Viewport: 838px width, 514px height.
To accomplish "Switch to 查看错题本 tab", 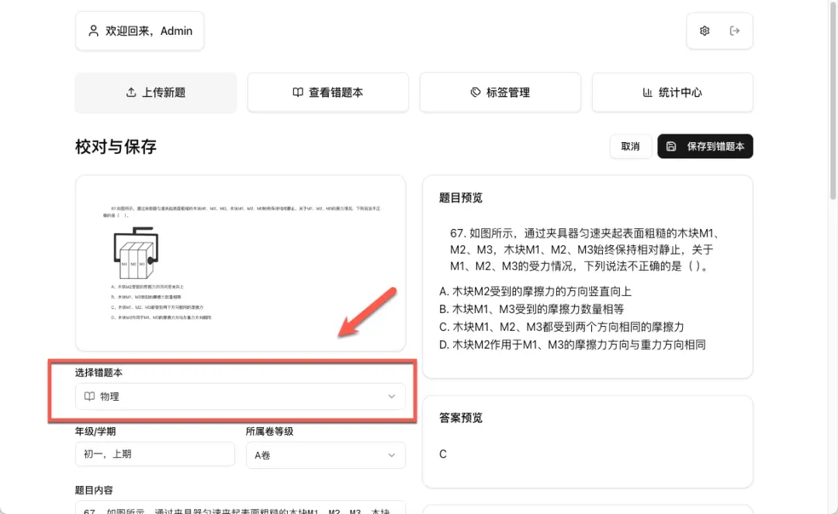I will coord(327,92).
